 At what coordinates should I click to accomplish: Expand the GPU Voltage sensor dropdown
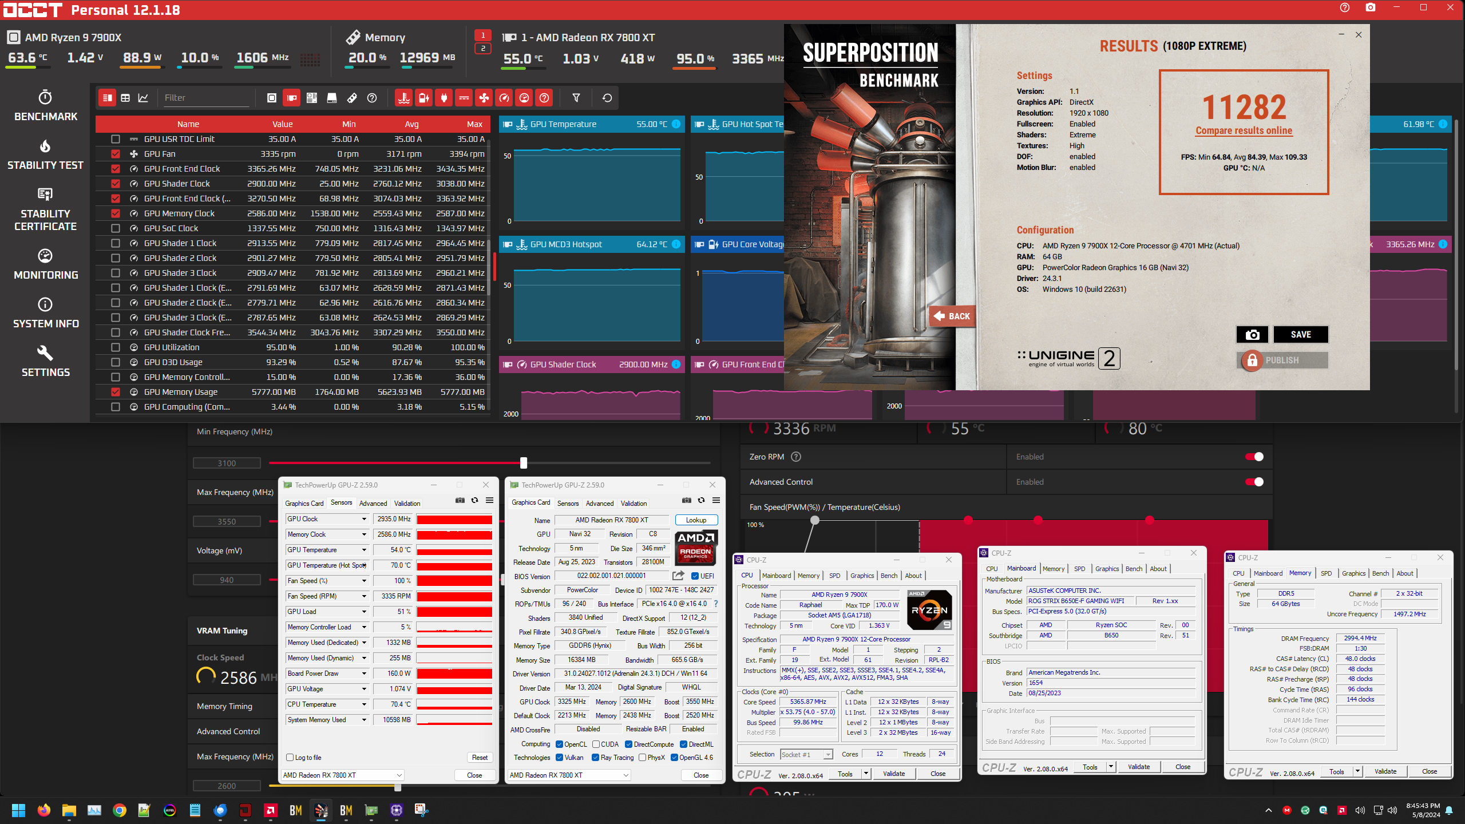pos(364,689)
